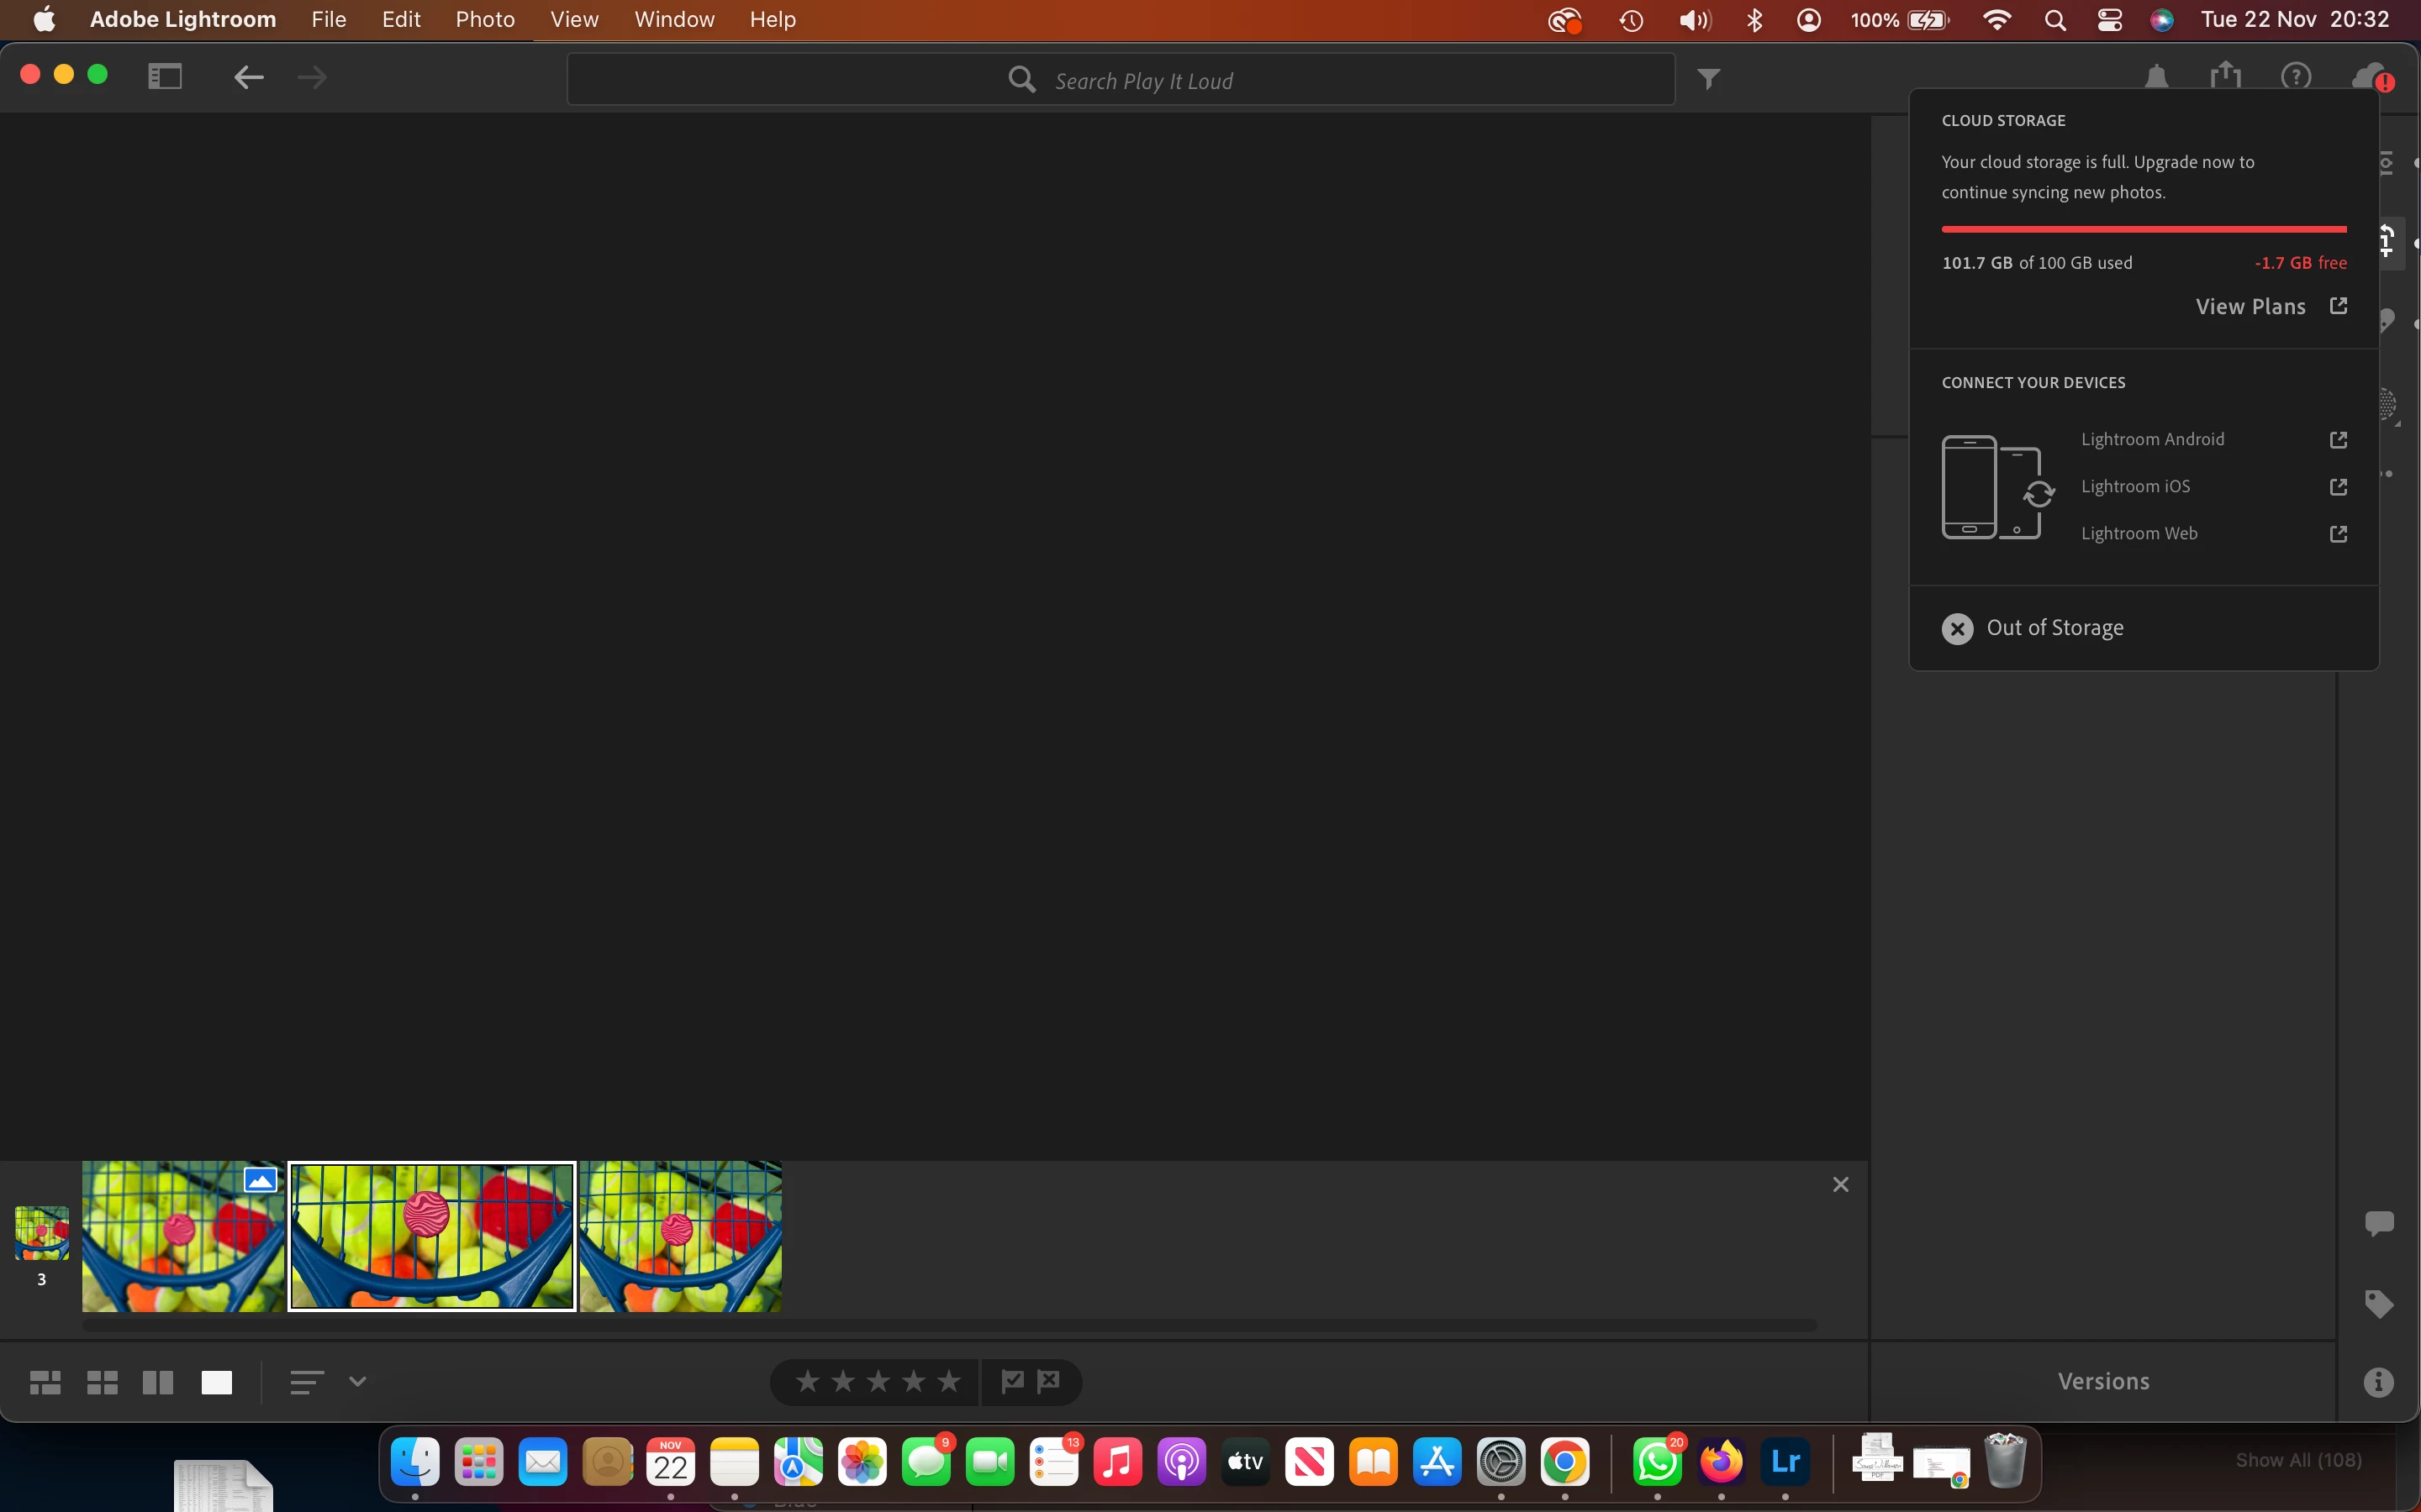Viewport: 2421px width, 1512px height.
Task: Open the Photo menu
Action: (x=484, y=19)
